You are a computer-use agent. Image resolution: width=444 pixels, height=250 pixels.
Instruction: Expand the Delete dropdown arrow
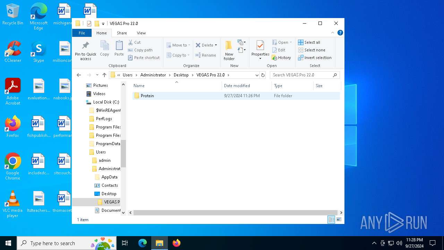point(216,45)
